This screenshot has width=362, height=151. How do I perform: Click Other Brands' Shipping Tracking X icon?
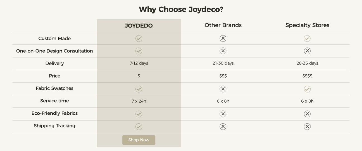click(223, 127)
